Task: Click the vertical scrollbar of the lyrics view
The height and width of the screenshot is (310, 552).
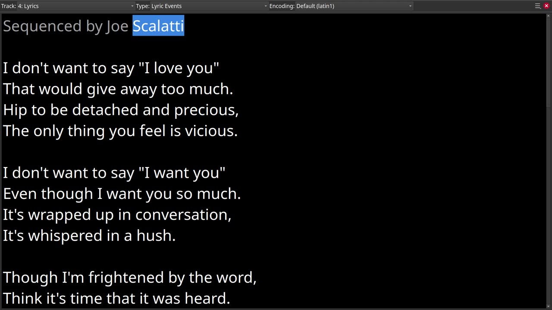Action: coord(549,160)
